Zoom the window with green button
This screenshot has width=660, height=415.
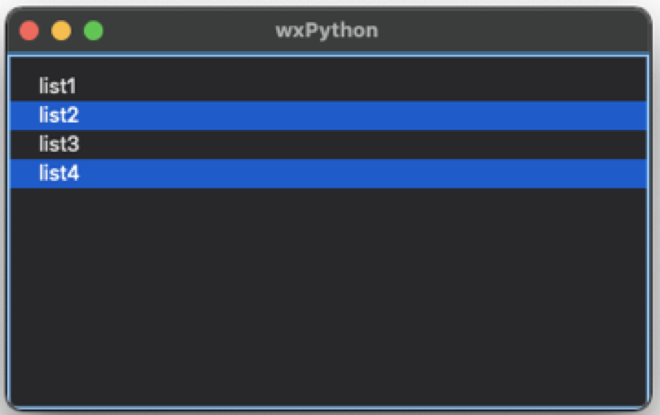point(93,31)
